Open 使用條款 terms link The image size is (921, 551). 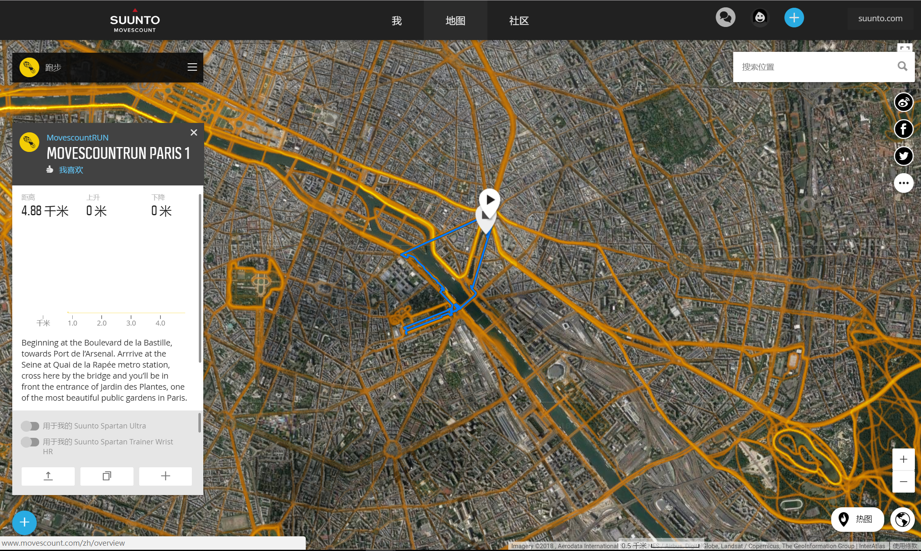(905, 546)
